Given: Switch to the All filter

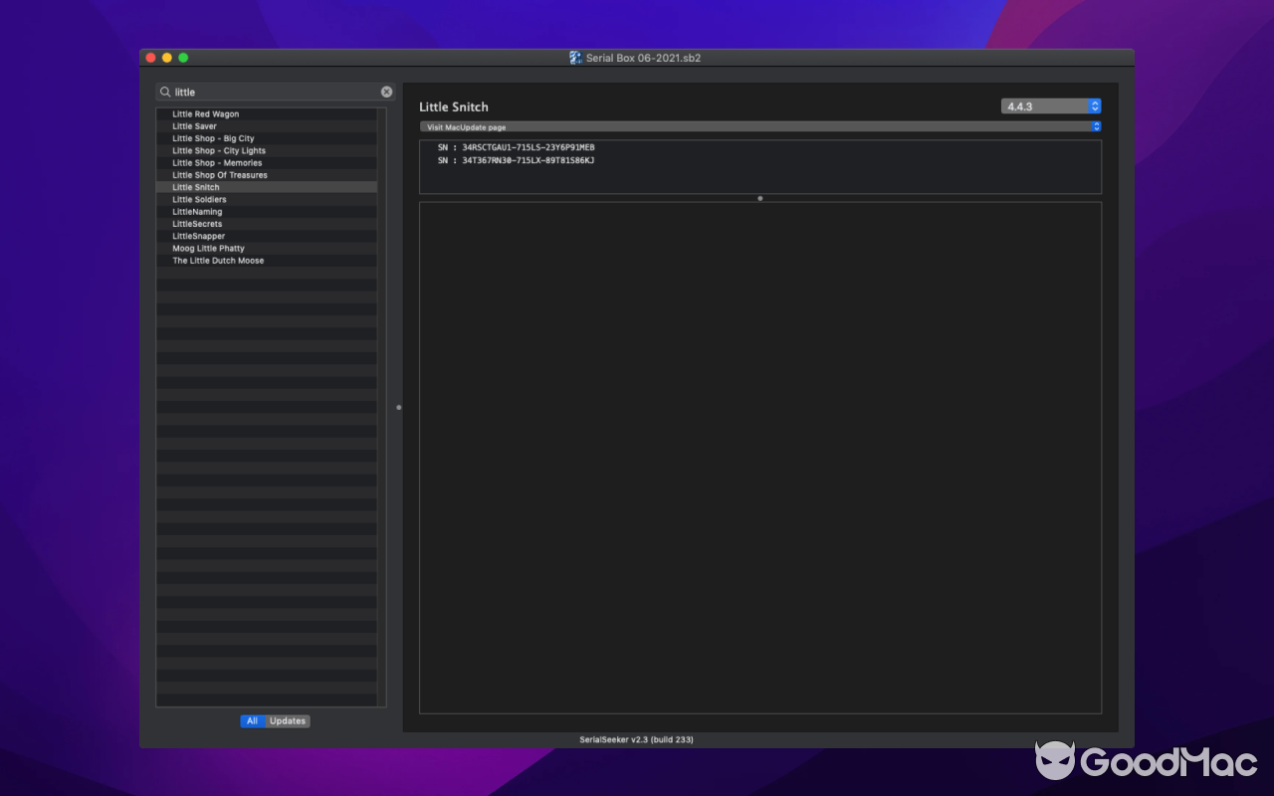Looking at the screenshot, I should click(252, 721).
